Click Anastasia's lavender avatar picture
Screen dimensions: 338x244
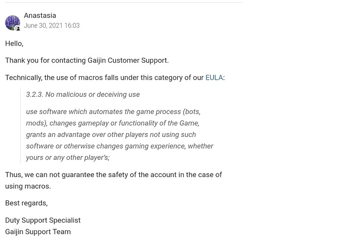(13, 22)
